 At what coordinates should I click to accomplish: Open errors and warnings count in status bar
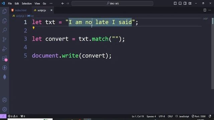click(13, 116)
